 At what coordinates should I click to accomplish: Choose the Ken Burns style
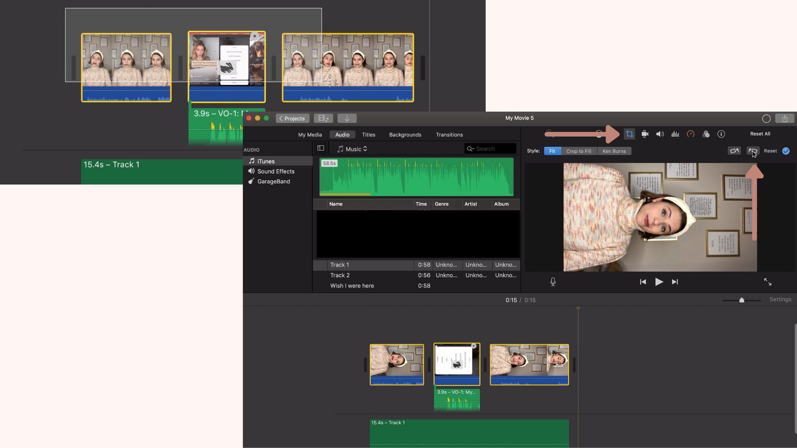click(614, 151)
